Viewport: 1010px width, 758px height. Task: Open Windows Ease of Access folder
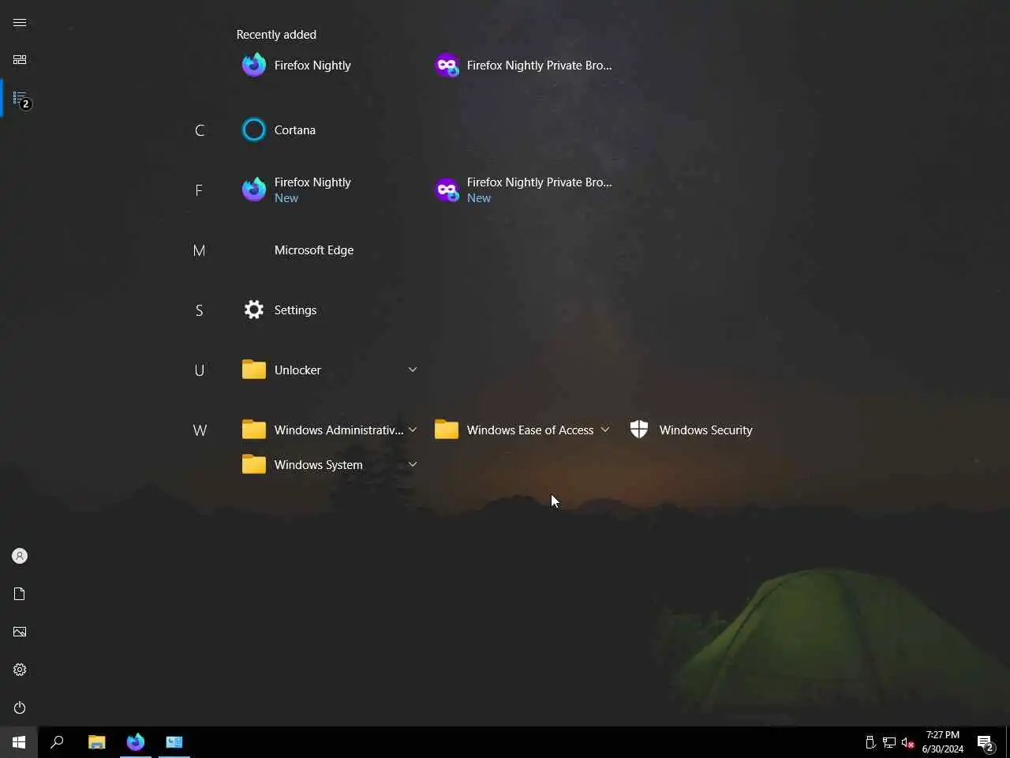(x=523, y=430)
